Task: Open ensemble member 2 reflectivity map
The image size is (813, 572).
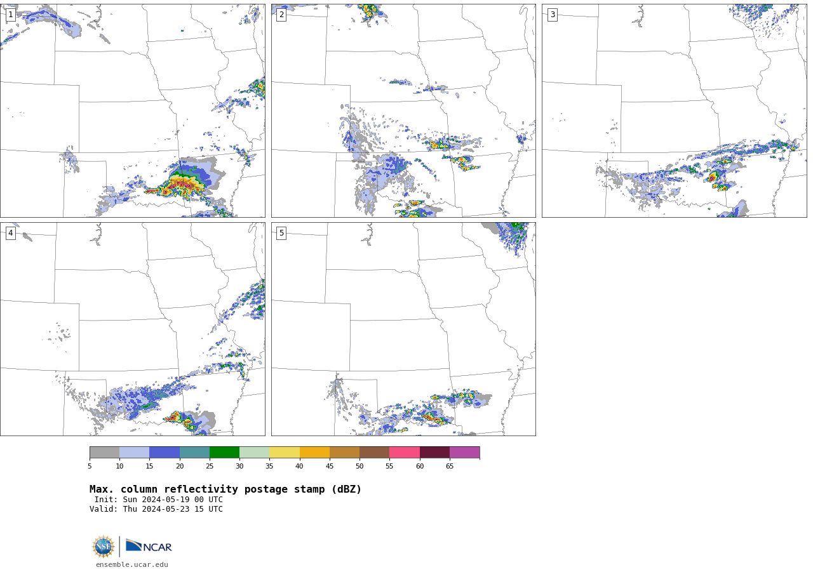Action: 403,110
